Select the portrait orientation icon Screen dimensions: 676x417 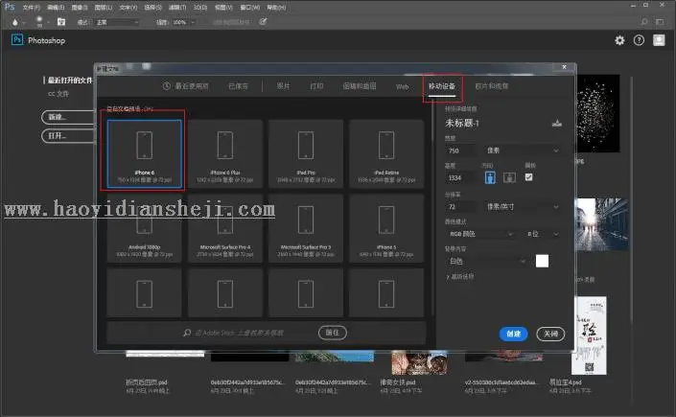[490, 177]
